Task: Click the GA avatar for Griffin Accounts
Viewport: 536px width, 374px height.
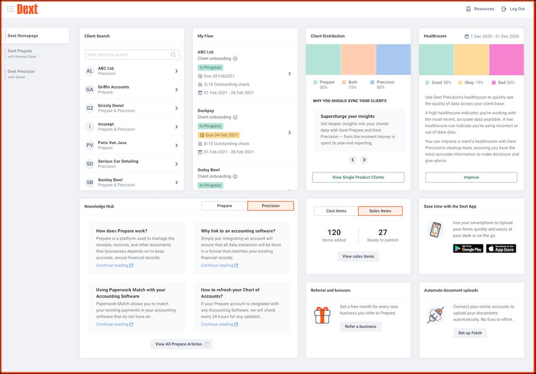Action: point(90,90)
